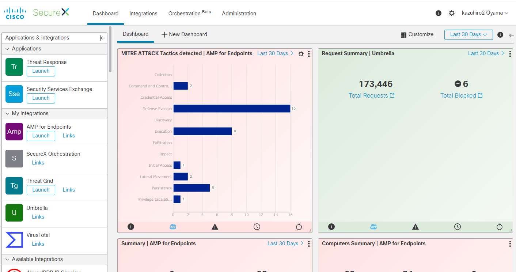Collapse the Available Integrations section
The image size is (516, 272).
[7, 259]
